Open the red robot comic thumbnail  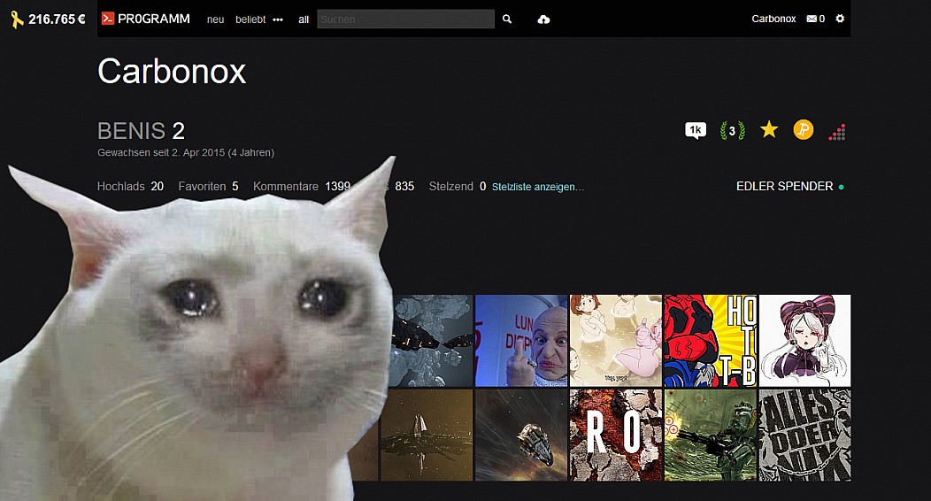710,341
